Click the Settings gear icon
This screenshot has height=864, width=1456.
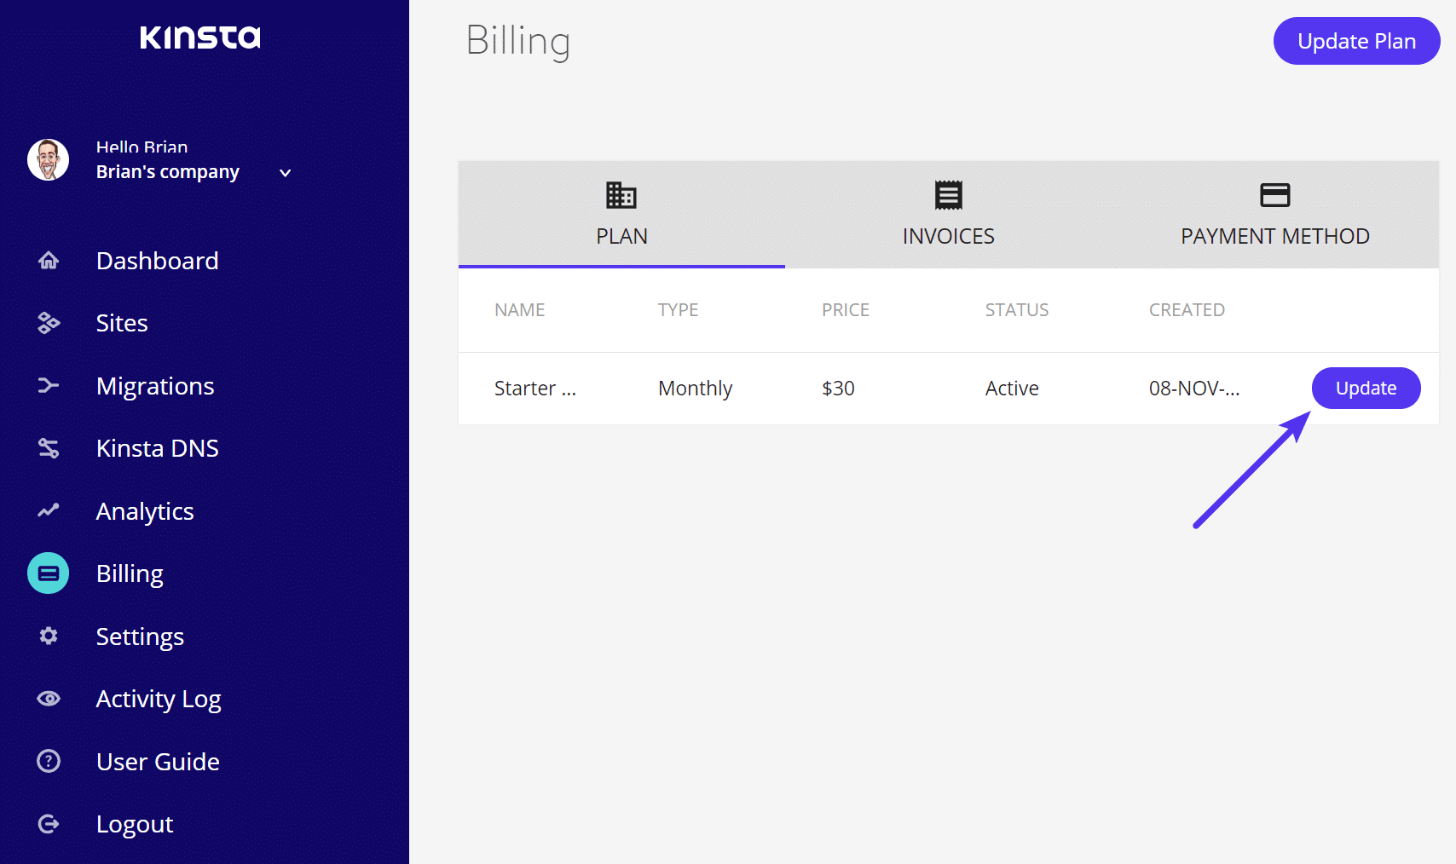pyautogui.click(x=49, y=636)
